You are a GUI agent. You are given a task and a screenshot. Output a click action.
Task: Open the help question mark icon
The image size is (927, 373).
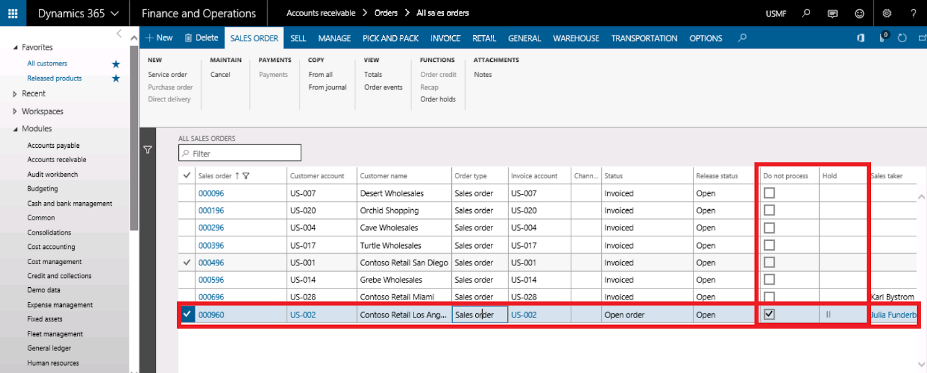pyautogui.click(x=914, y=13)
